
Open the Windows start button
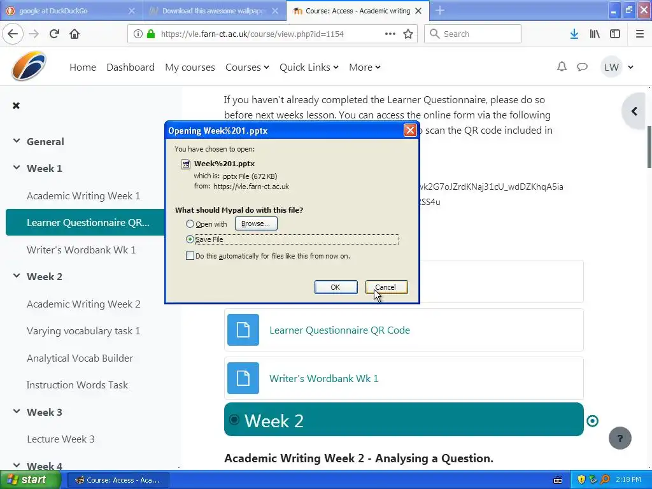(30, 480)
